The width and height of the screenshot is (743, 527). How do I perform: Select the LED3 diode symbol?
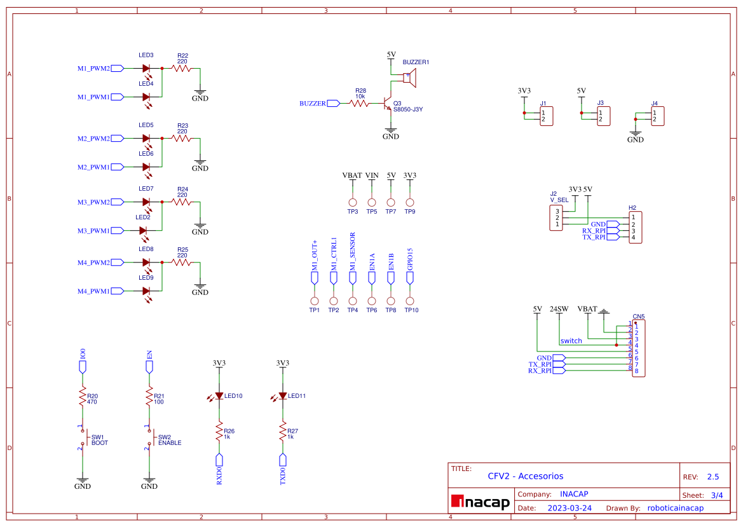click(146, 68)
